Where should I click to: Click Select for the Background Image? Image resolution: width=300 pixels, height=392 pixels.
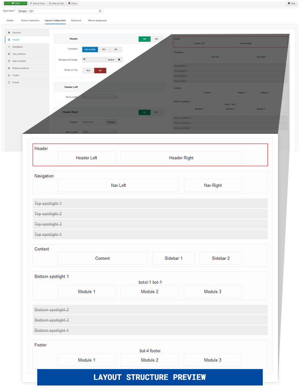tap(111, 60)
